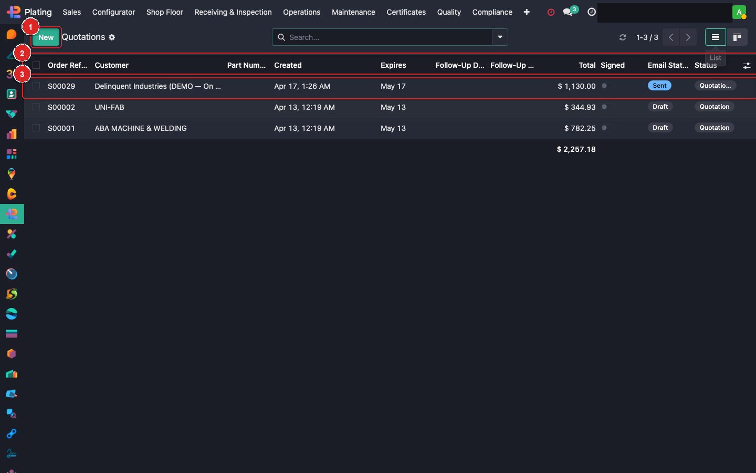This screenshot has width=756, height=473.
Task: Go to previous page of records
Action: click(671, 37)
